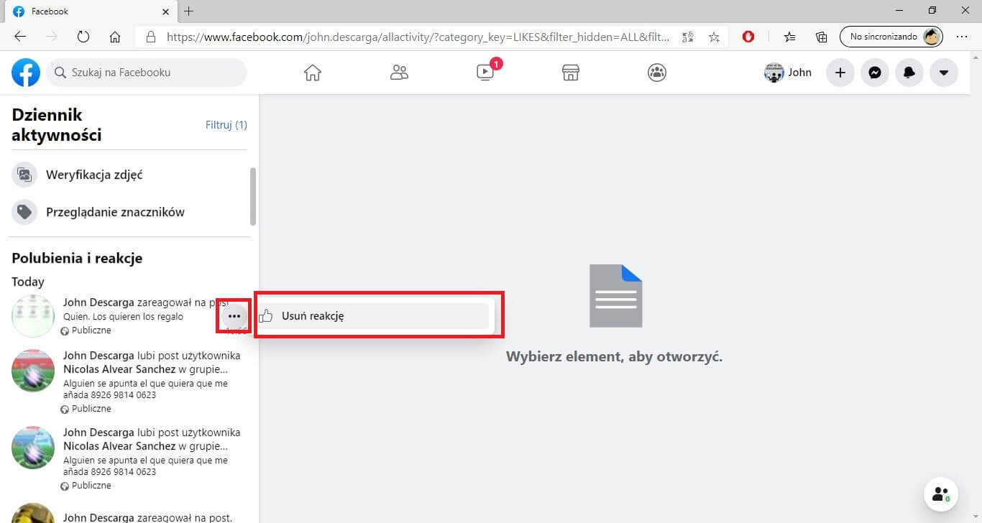Open the favorites list icon
The image size is (982, 523).
click(x=790, y=37)
